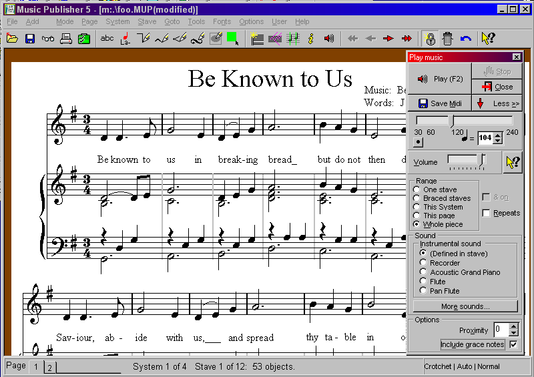Click the green square pointer tool
The height and width of the screenshot is (377, 534).
(x=233, y=39)
